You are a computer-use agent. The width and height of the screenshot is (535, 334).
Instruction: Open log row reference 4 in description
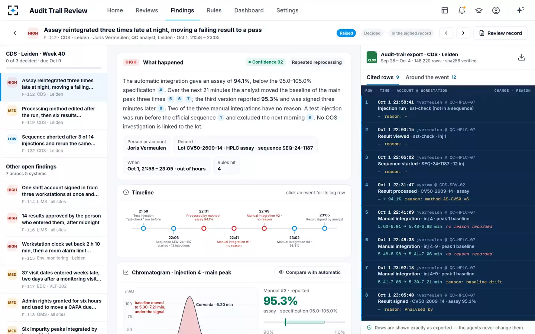[160, 90]
